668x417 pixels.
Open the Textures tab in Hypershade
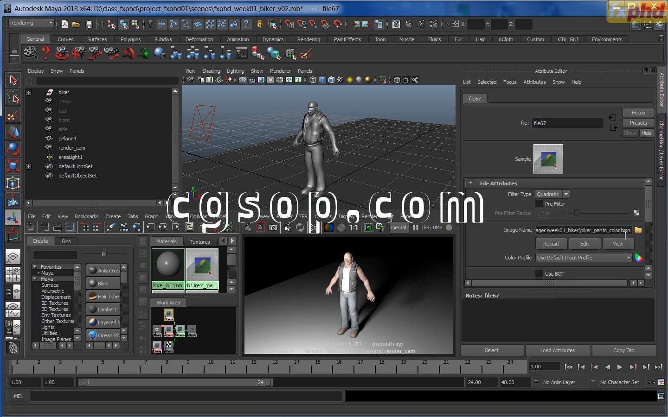200,241
